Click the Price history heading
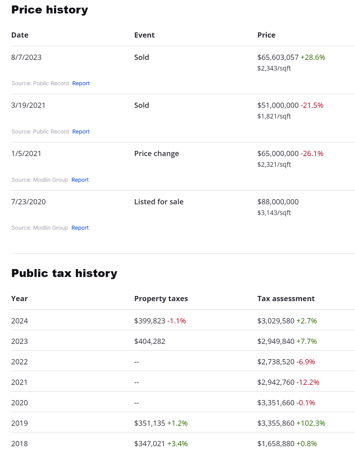The image size is (355, 452). click(x=49, y=10)
